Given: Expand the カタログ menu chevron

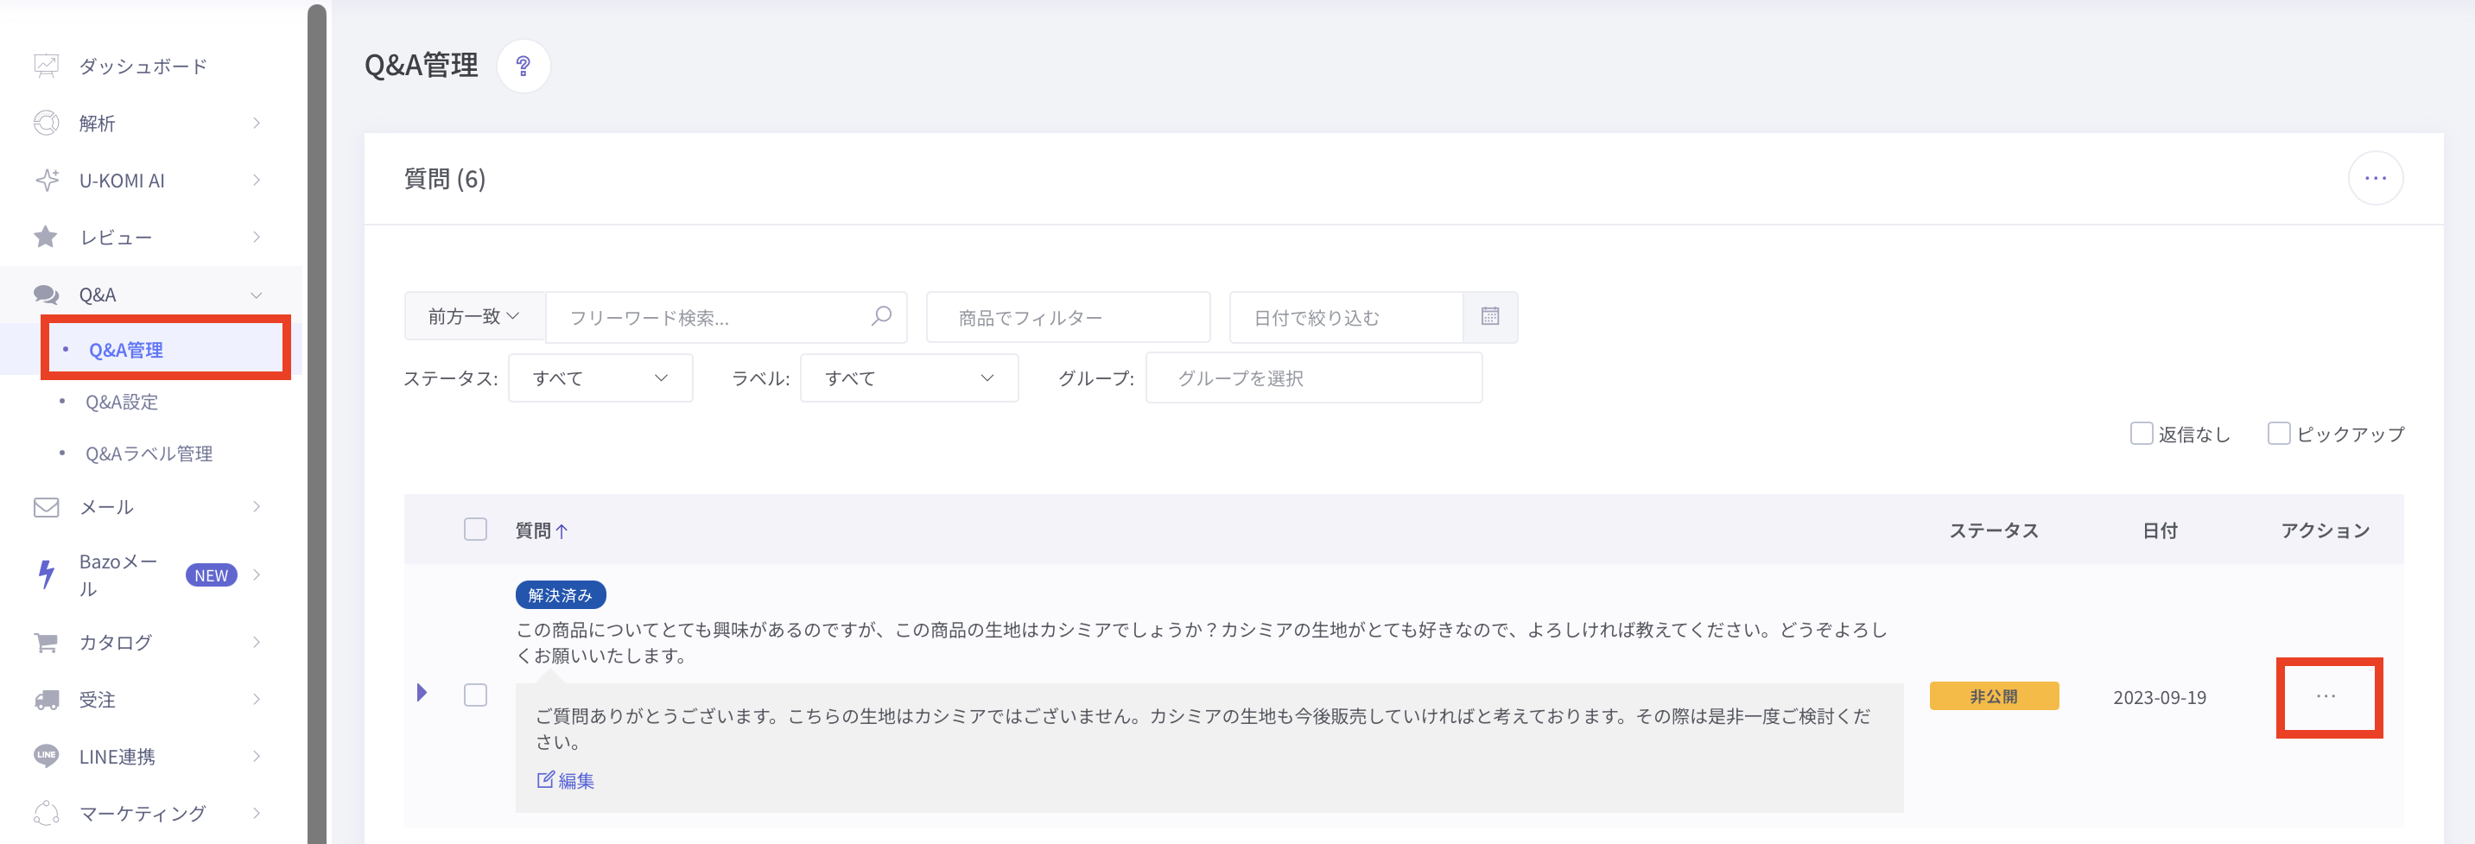Looking at the screenshot, I should click(257, 642).
